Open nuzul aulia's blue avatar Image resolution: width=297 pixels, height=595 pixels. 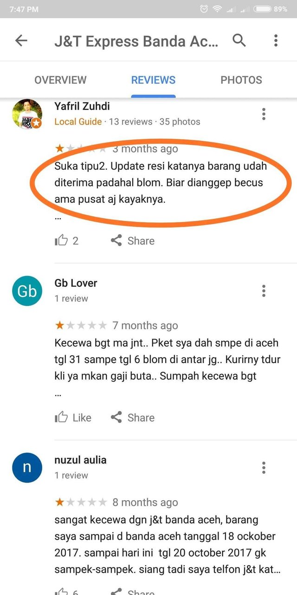27,468
